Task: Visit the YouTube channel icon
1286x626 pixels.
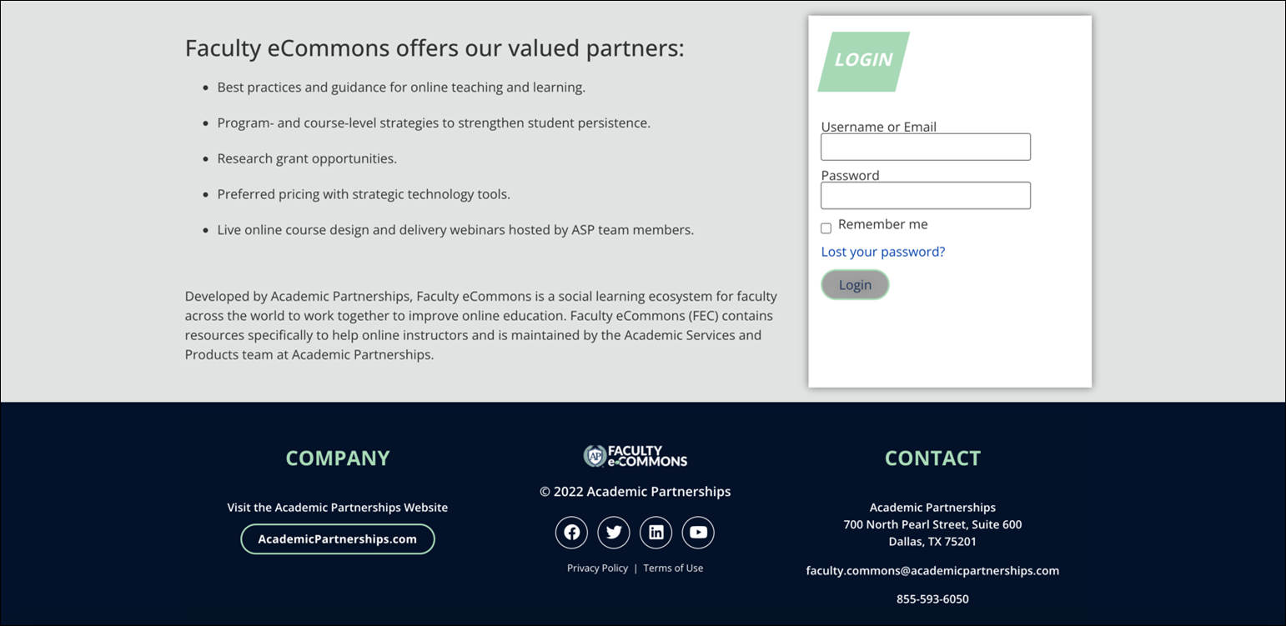Action: coord(698,533)
